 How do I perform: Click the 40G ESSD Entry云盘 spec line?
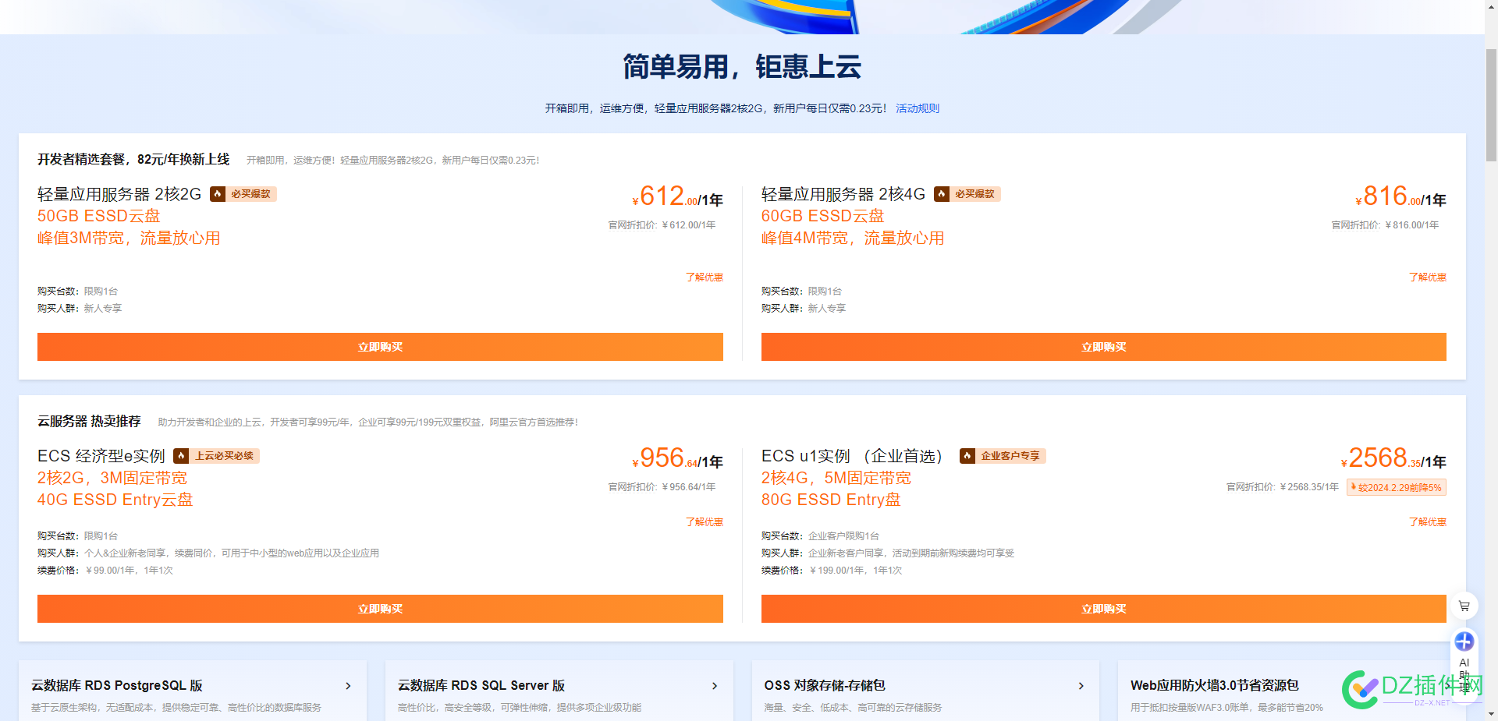tap(115, 500)
